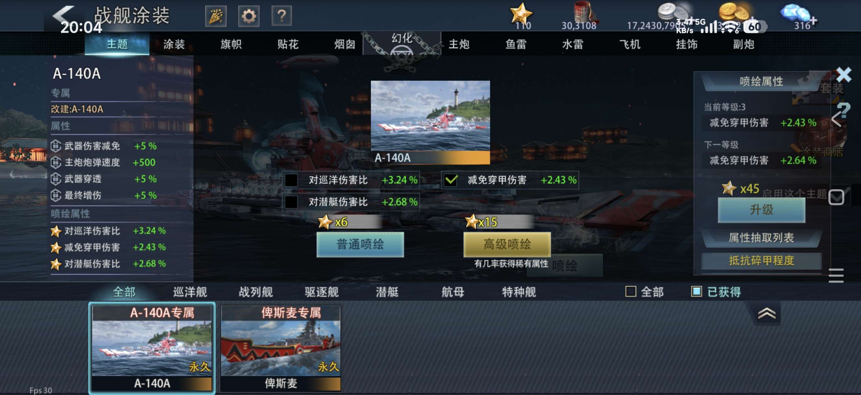This screenshot has width=861, height=395.
Task: Check the 对潜艇伤害比 attribute lock box
Action: coord(291,202)
